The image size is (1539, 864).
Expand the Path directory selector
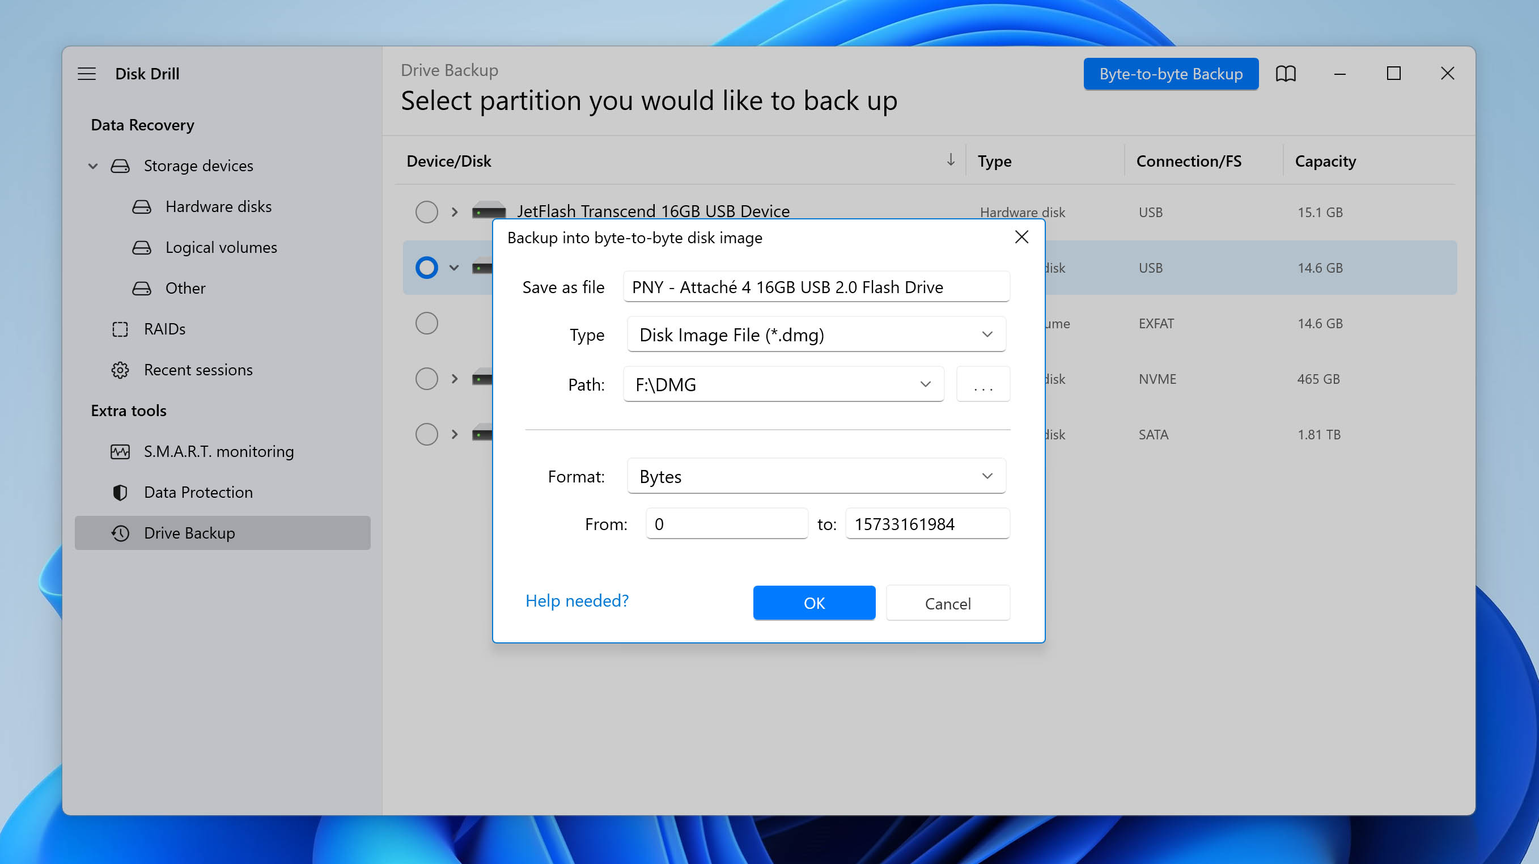click(925, 384)
